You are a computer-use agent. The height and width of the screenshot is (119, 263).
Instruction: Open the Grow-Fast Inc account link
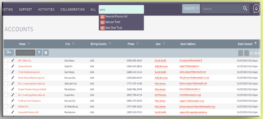tap(25, 66)
